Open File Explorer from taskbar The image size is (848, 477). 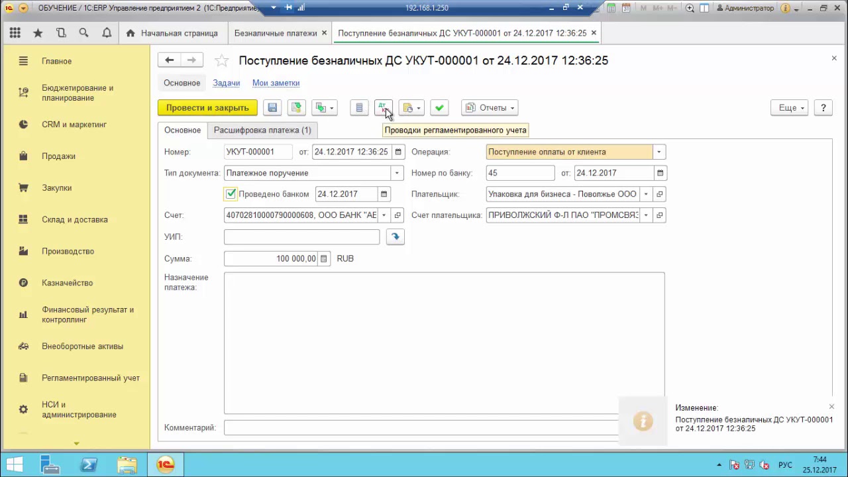pos(127,464)
